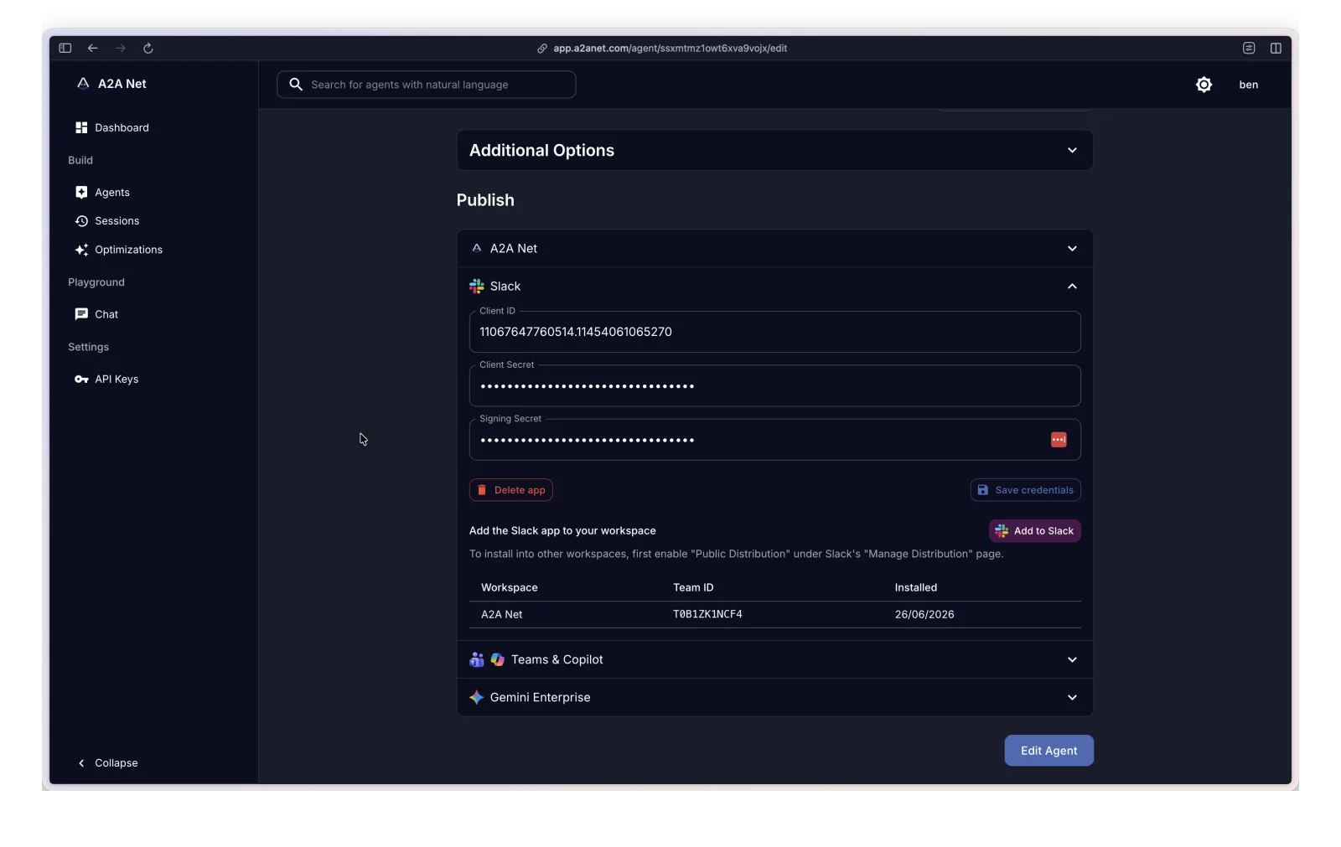Screen dimensions: 1341x847
Task: Click the "Add the Slack app to your workspace" text
Action: [562, 531]
